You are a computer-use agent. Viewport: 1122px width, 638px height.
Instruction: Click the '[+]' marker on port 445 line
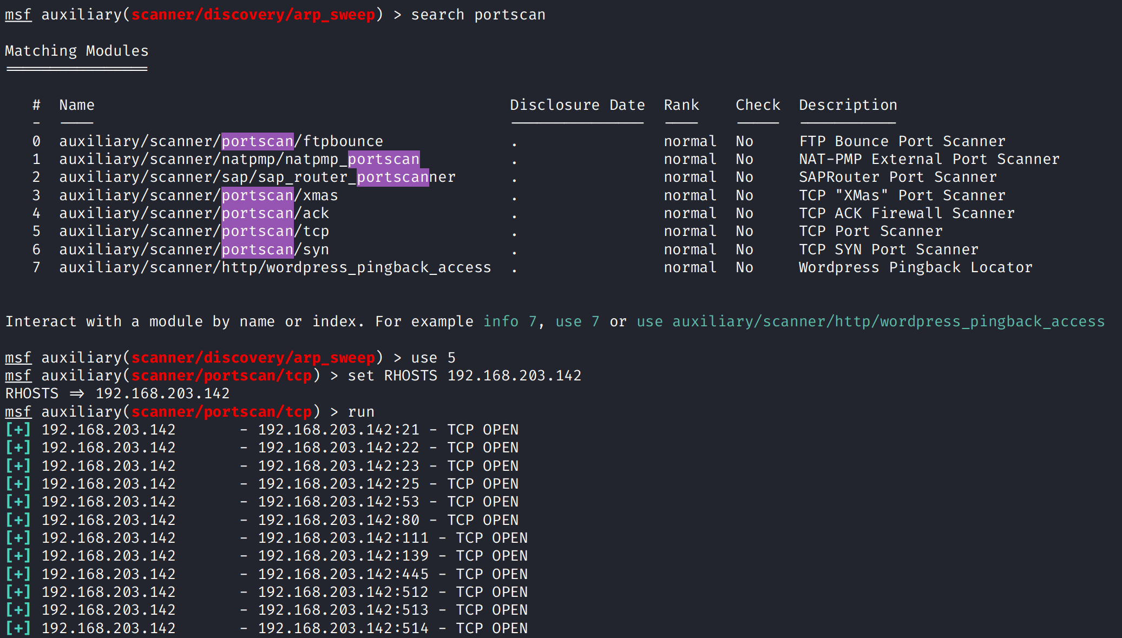tap(18, 574)
